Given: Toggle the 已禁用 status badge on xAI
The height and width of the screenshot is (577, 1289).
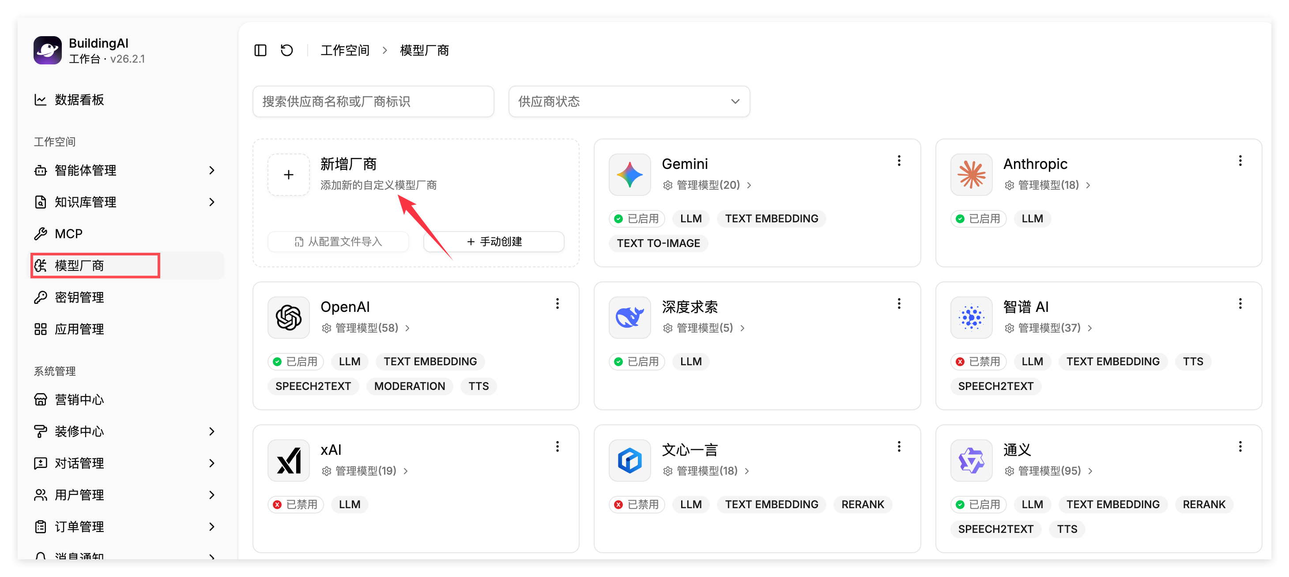Looking at the screenshot, I should (295, 505).
